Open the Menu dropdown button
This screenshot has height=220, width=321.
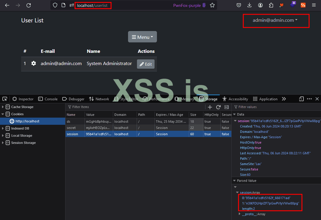(142, 37)
